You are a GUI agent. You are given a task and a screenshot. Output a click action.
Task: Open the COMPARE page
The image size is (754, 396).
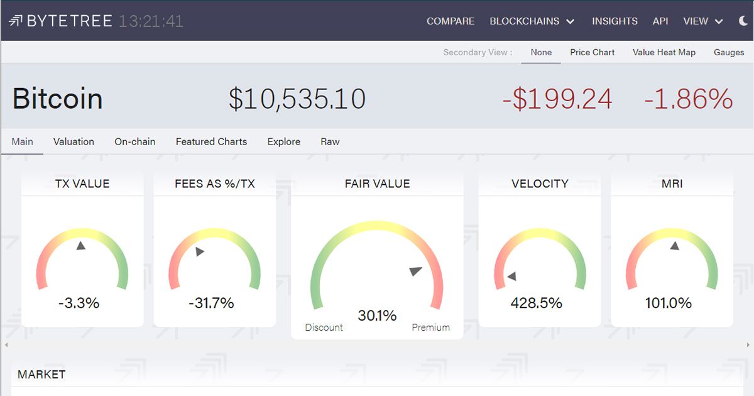click(x=451, y=21)
